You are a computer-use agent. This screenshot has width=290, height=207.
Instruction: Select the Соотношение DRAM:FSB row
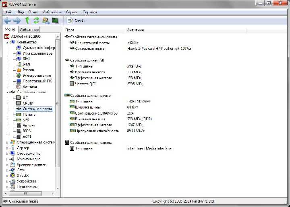coord(101,113)
